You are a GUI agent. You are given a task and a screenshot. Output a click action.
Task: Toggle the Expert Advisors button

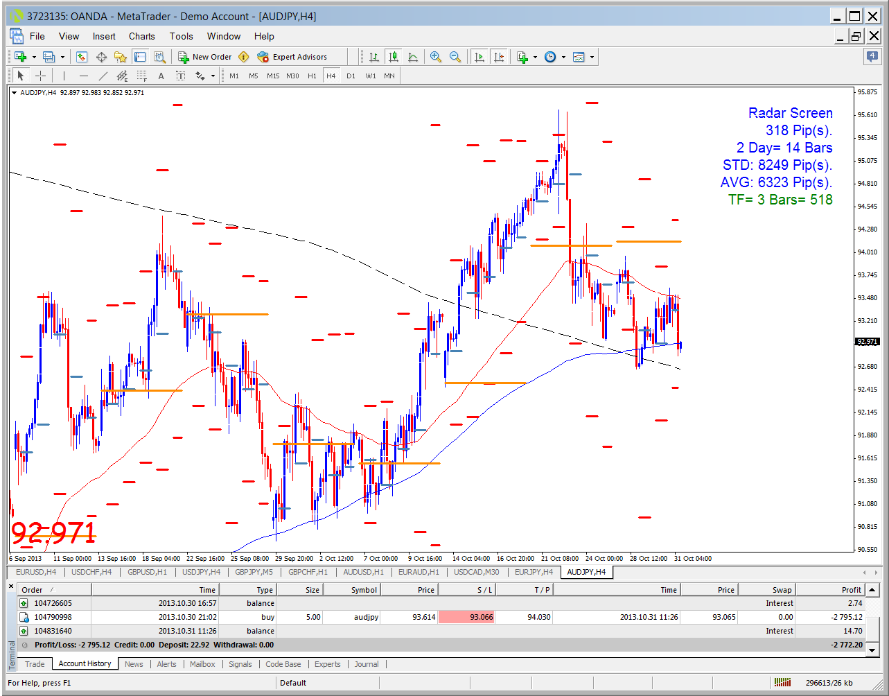pyautogui.click(x=292, y=57)
